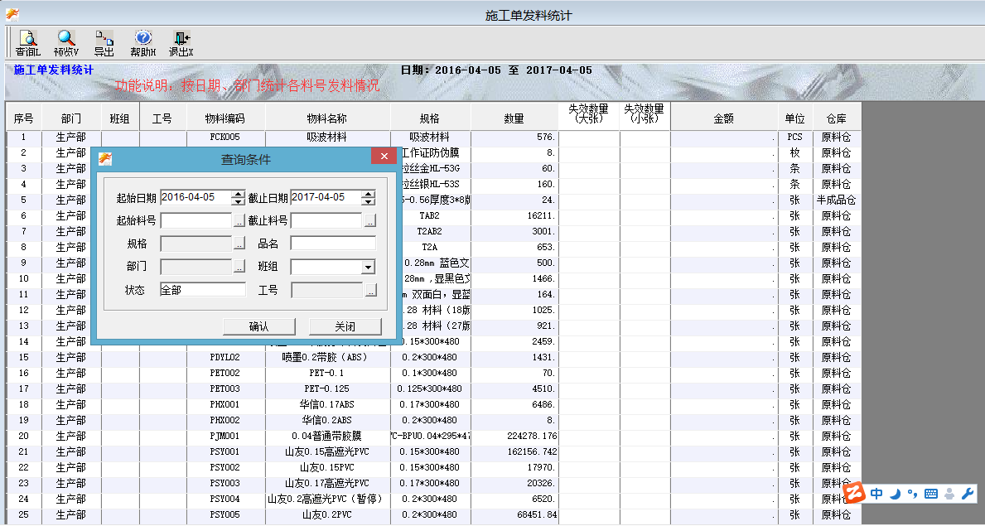The height and width of the screenshot is (526, 985).
Task: Open the lookup button next to 规格 field
Action: 239,244
